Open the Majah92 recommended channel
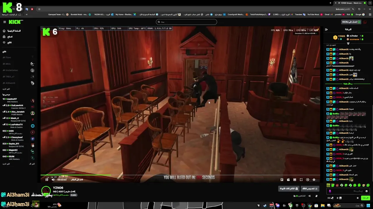This screenshot has width=373, height=209. coord(18,152)
